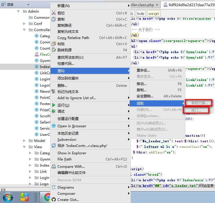
Task: Open the project view dropdown arrow
Action: pyautogui.click(x=28, y=4)
